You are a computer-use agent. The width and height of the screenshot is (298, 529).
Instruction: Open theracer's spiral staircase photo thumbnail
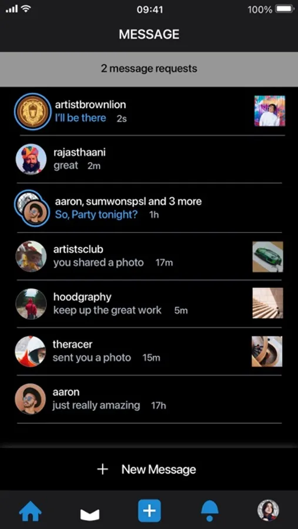click(x=267, y=351)
